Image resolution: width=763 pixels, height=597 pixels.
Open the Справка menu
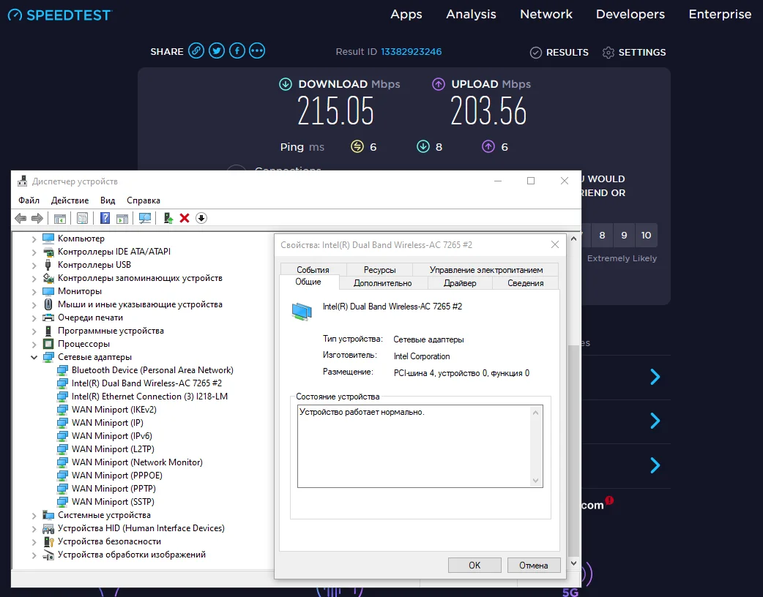pyautogui.click(x=143, y=200)
